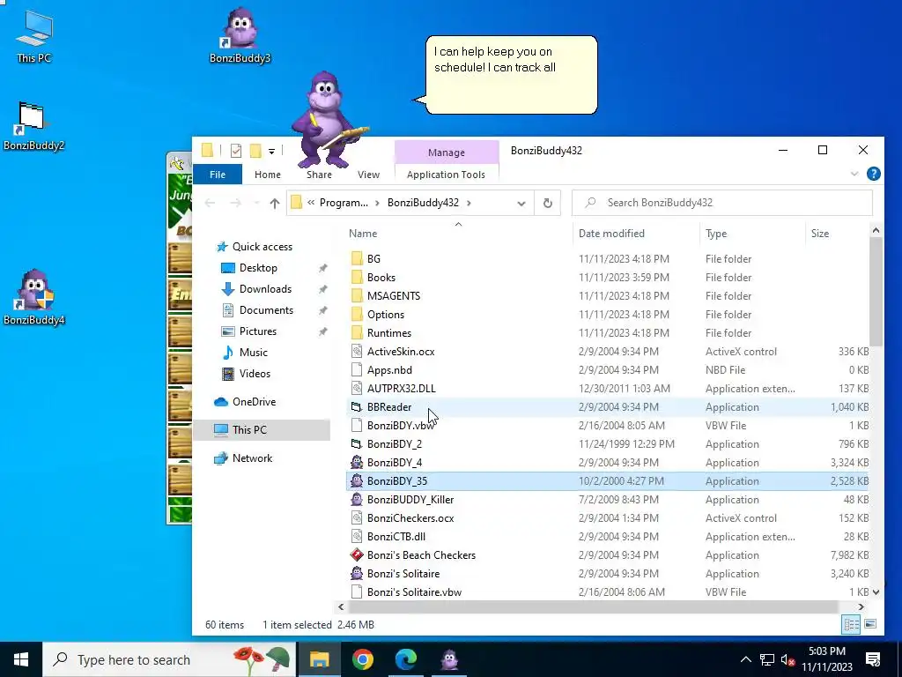Click the Back navigation arrow

pyautogui.click(x=210, y=203)
